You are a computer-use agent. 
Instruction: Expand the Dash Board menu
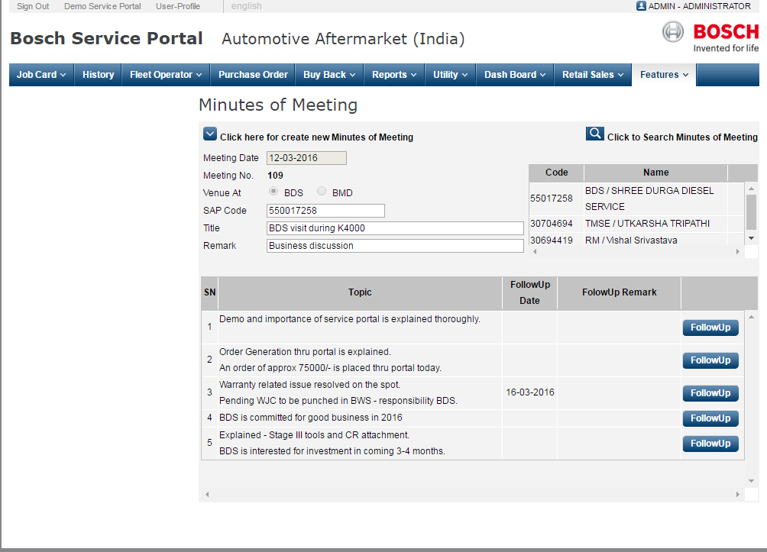click(x=515, y=75)
